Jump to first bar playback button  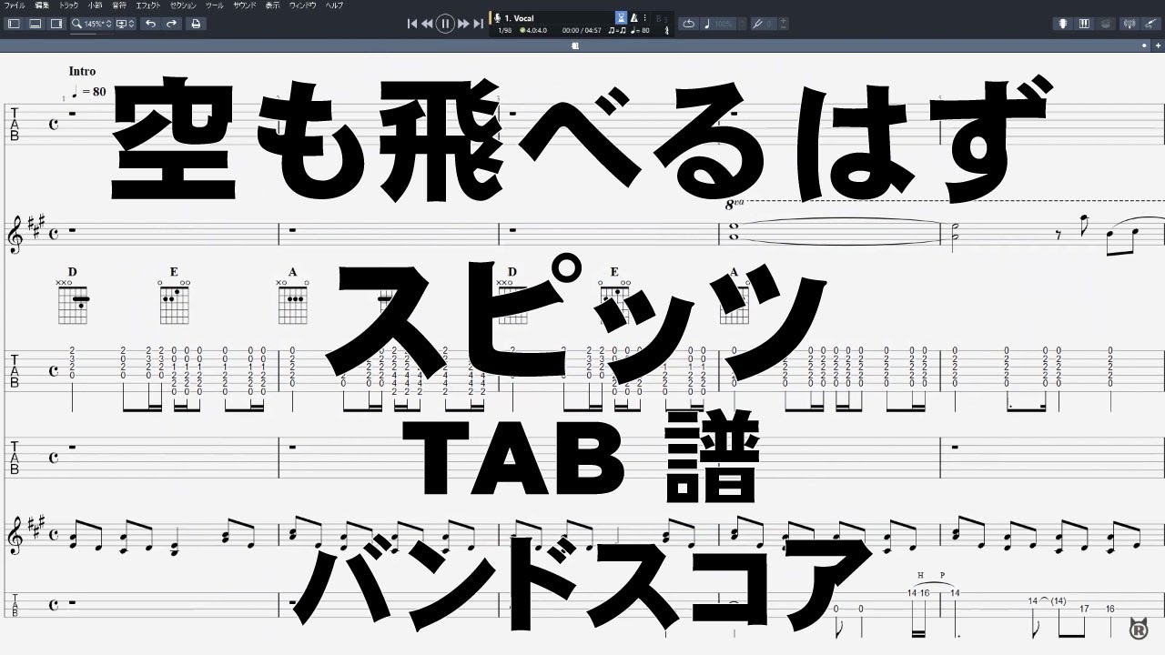click(x=412, y=24)
